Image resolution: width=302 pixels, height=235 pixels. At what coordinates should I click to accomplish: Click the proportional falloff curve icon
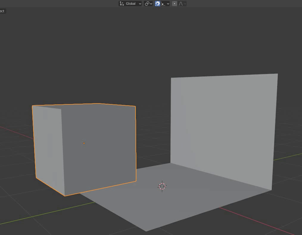pyautogui.click(x=180, y=4)
